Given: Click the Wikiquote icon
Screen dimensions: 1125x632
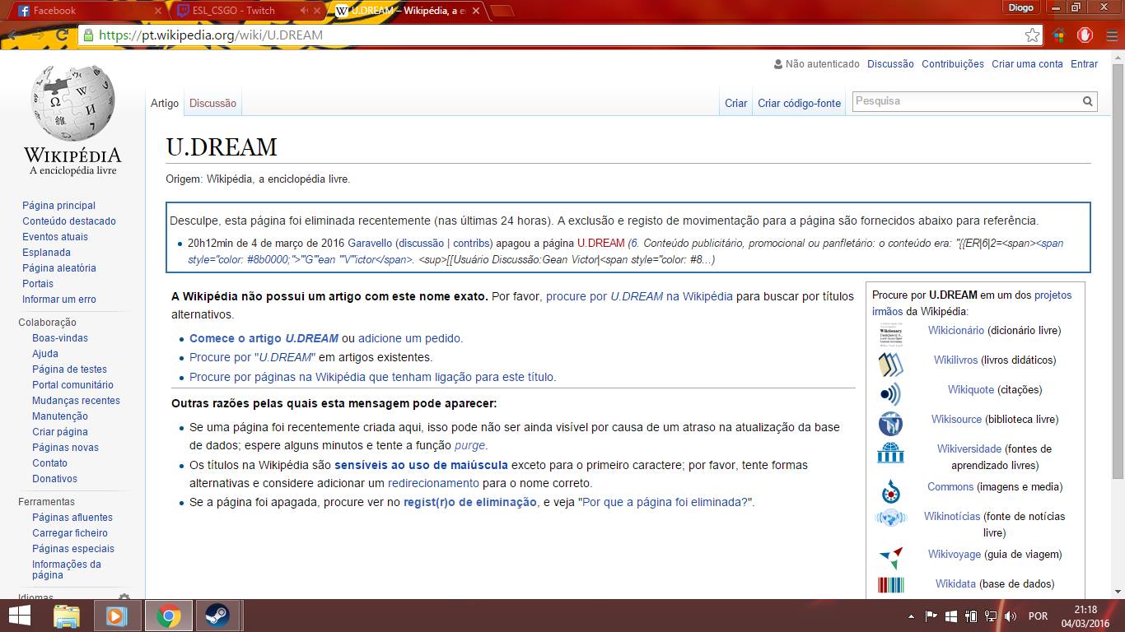Looking at the screenshot, I should coord(890,393).
